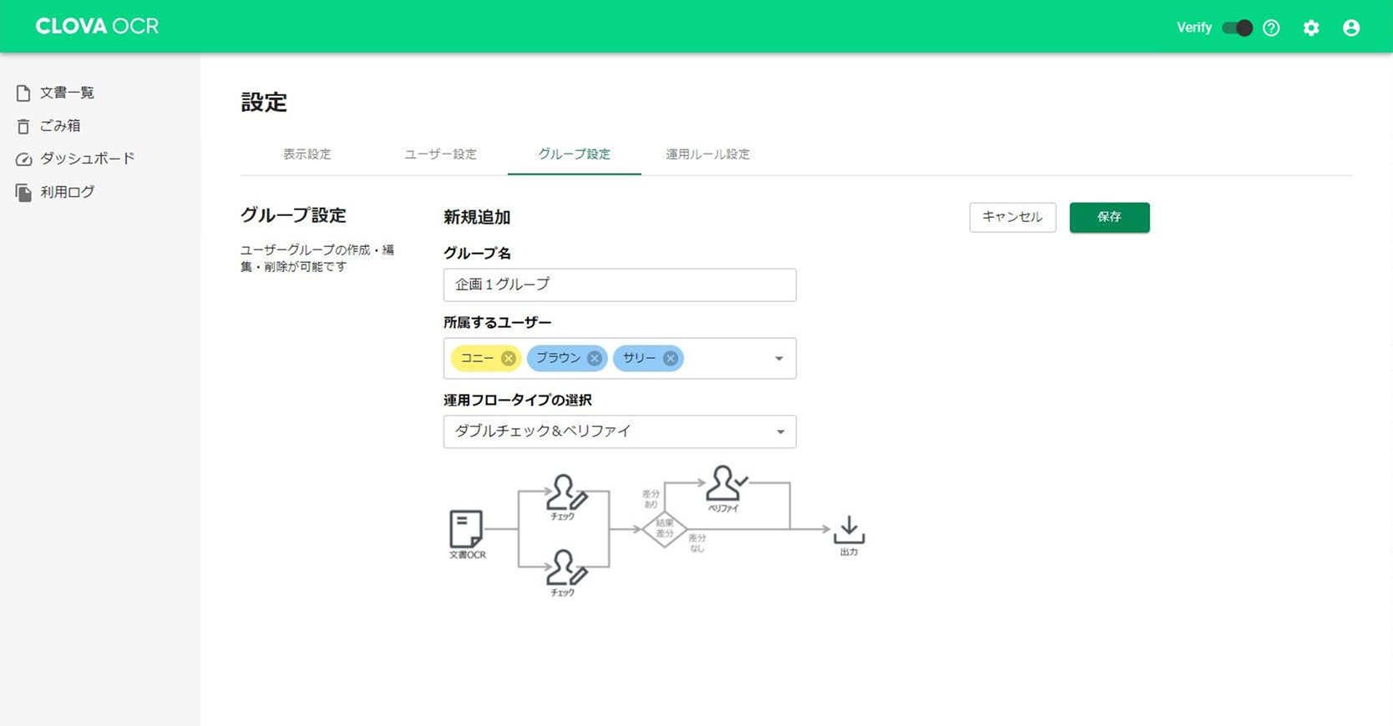Click the 利用ログ log icon

point(23,193)
